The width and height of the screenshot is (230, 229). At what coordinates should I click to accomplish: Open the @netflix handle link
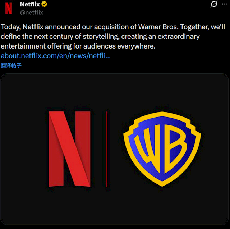point(32,13)
